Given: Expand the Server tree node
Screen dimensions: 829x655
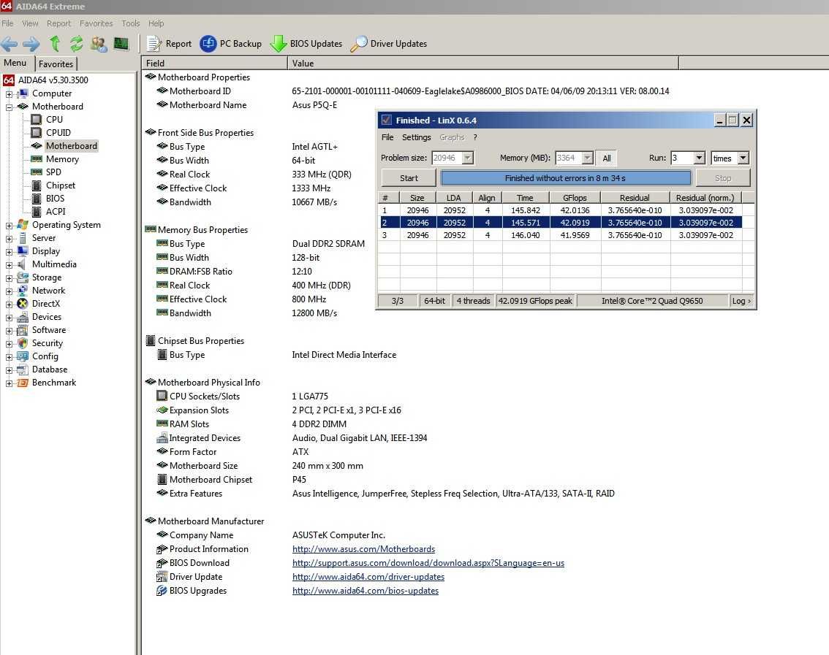Looking at the screenshot, I should 9,239.
